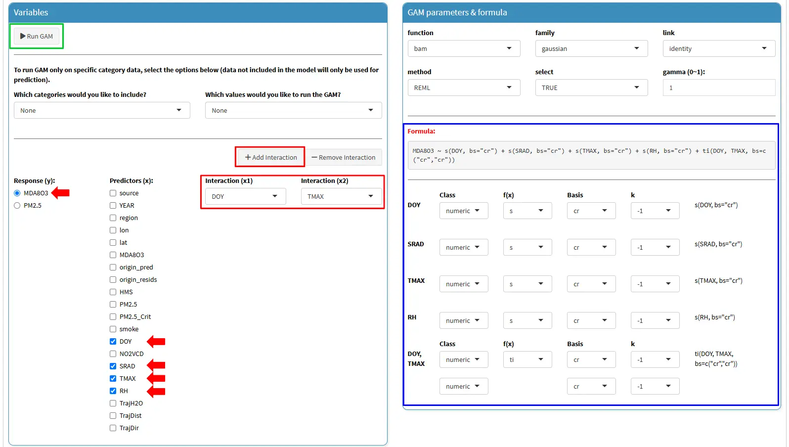
Task: Toggle the TrajDist predictor checkbox
Action: click(113, 416)
